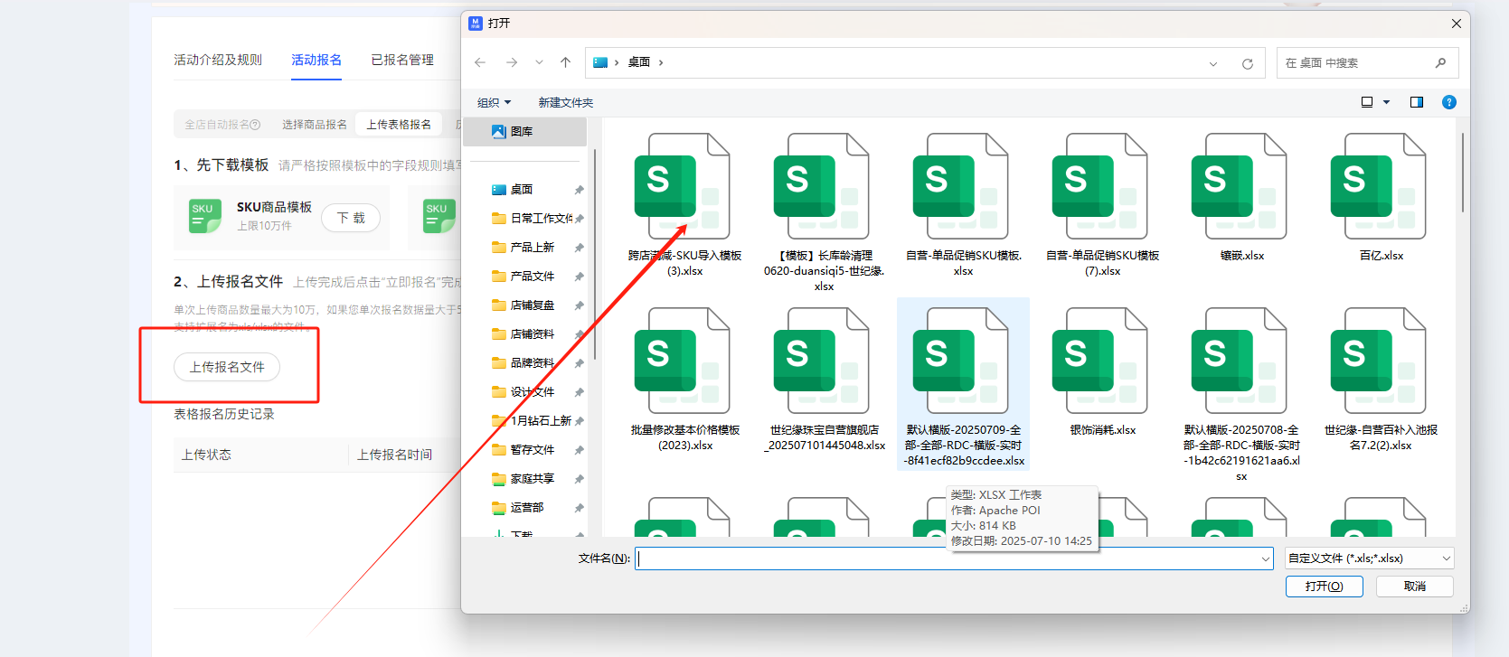The width and height of the screenshot is (1509, 657).
Task: Switch to the 已报名管理 tab
Action: click(402, 60)
